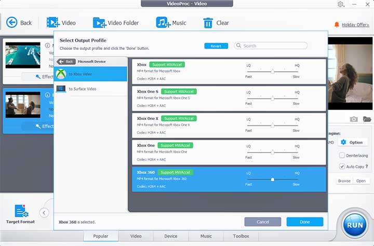
Task: Click in the profile Search field
Action: 271,46
